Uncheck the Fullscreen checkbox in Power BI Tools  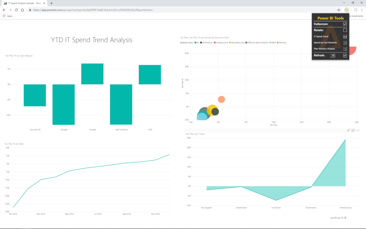pos(345,24)
